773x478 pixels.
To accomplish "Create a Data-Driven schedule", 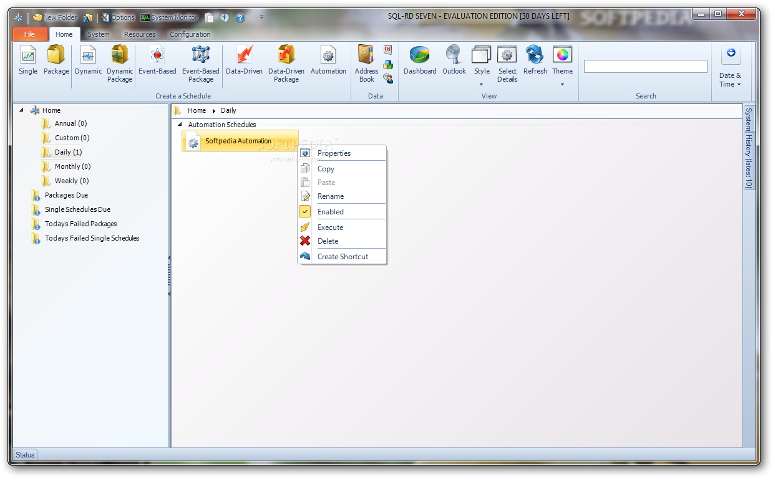I will pyautogui.click(x=244, y=60).
